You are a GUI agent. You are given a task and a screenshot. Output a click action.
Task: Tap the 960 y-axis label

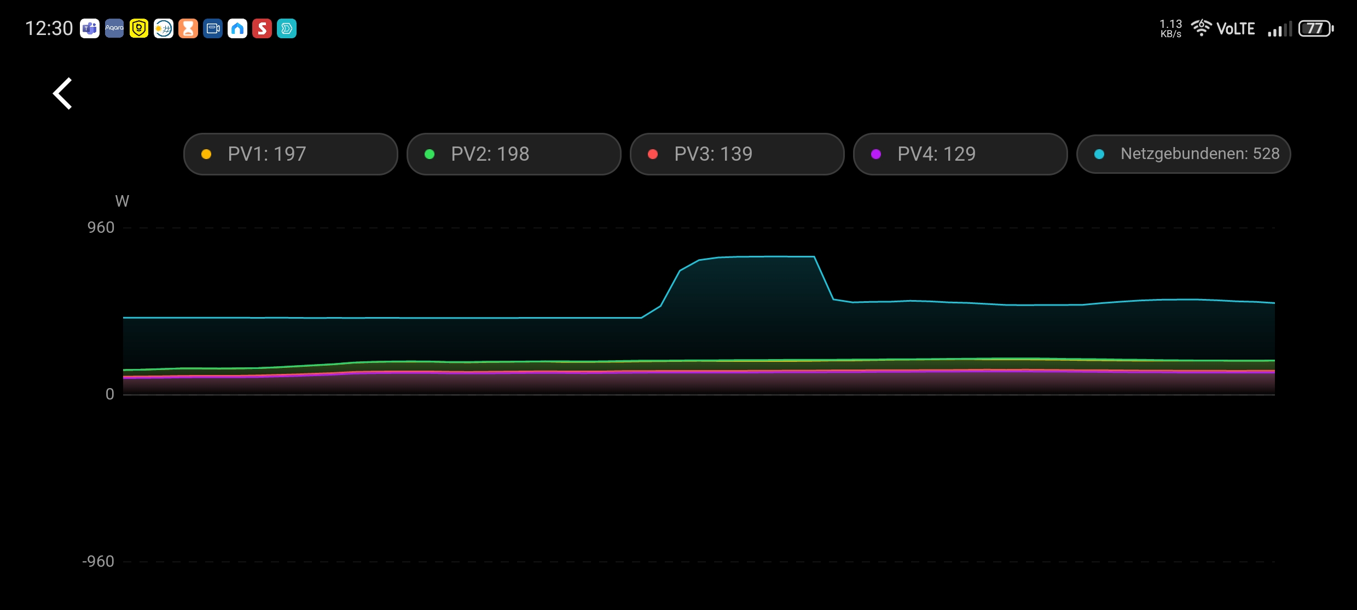(x=101, y=227)
